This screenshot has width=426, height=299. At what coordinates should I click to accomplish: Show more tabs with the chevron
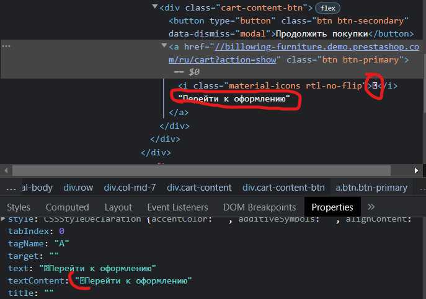[371, 207]
